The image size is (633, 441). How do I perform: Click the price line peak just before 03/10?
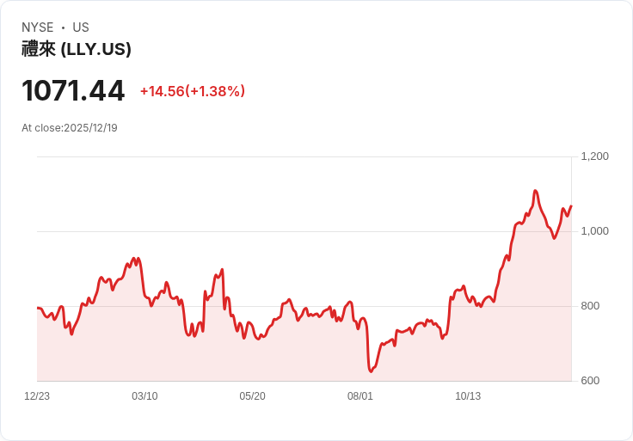click(x=133, y=258)
